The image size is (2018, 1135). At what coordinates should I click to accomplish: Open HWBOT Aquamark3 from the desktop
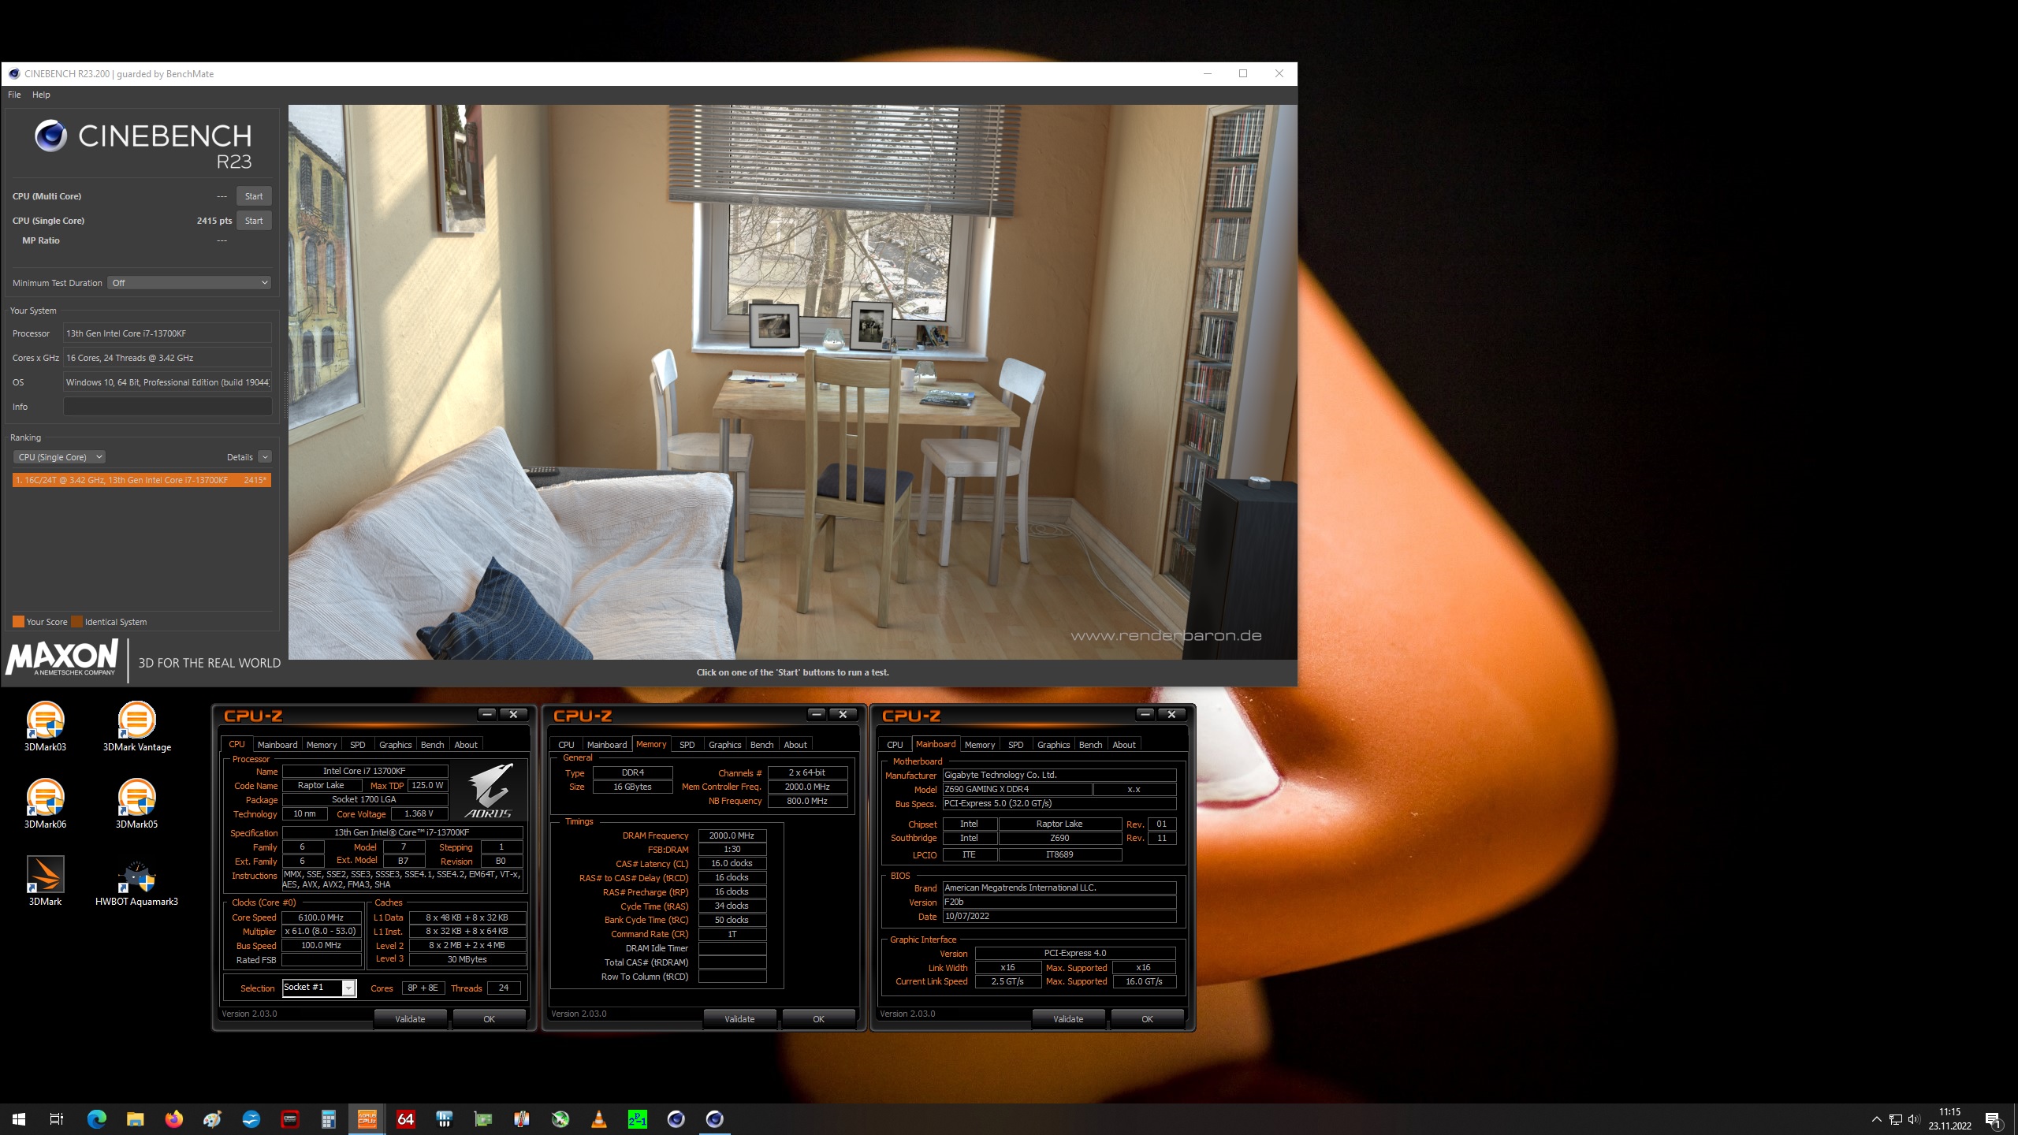tap(136, 879)
